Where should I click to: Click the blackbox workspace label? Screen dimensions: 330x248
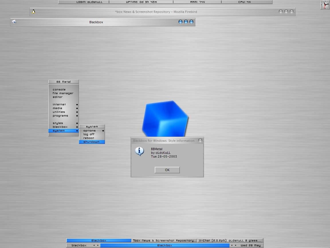79,245
